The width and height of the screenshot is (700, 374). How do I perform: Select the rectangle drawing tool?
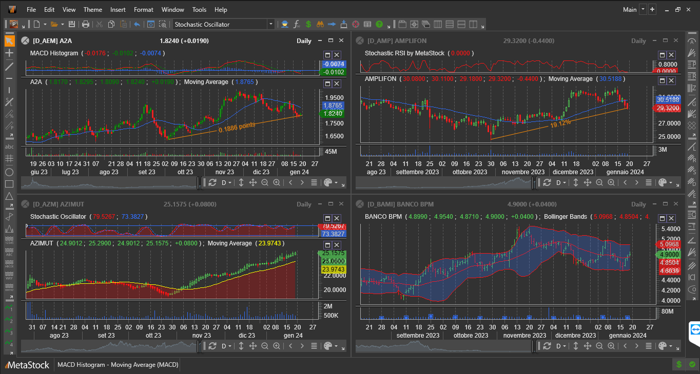pyautogui.click(x=9, y=184)
